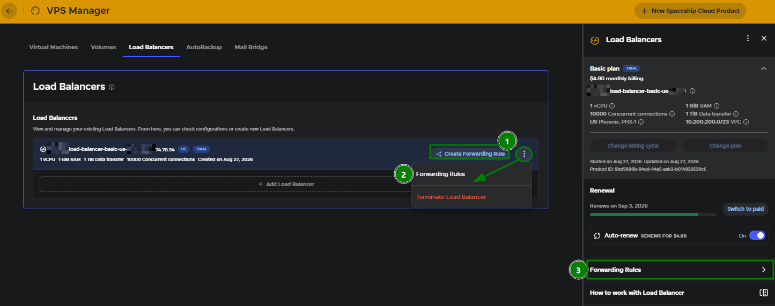Click the New Spaceship Cloud Product button
The image size is (775, 306).
[x=690, y=11]
